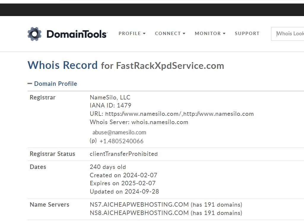Image resolution: width=304 pixels, height=223 pixels.
Task: Select the FastRackXpdService.com domain title
Action: point(170,66)
